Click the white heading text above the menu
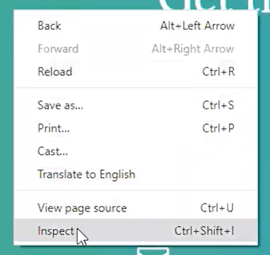The height and width of the screenshot is (255, 270). click(x=214, y=5)
